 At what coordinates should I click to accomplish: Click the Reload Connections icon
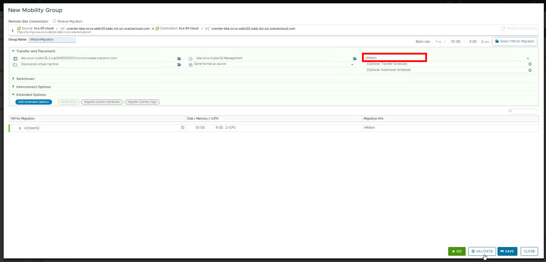pyautogui.click(x=504, y=29)
